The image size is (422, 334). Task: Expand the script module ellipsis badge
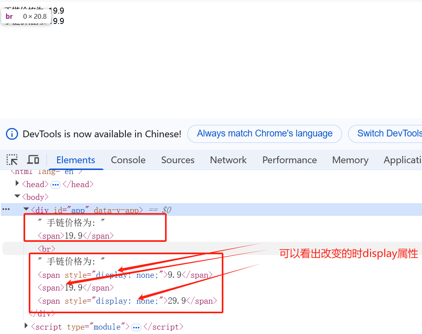136,327
